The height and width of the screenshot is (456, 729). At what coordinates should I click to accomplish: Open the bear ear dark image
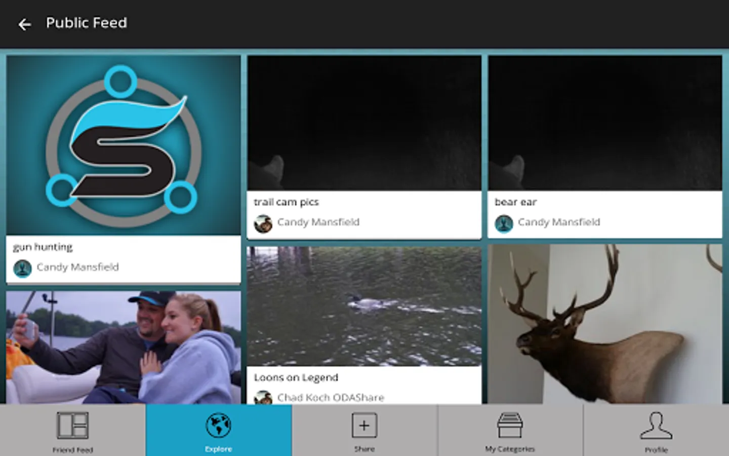pyautogui.click(x=605, y=123)
